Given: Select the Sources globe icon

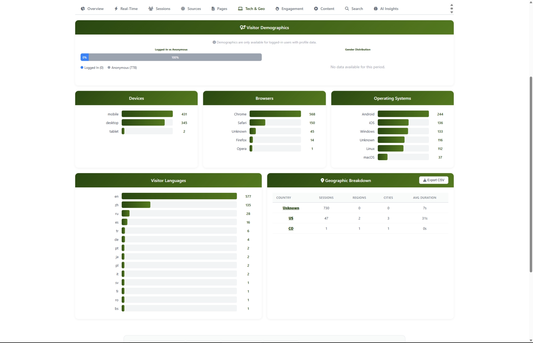Looking at the screenshot, I should tap(183, 8).
